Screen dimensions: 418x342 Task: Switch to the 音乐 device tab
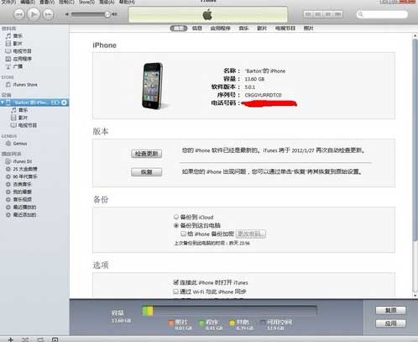(243, 28)
